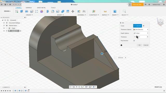Select the Insert image icon
Viewport: 166px width, 93px height.
click(x=115, y=11)
